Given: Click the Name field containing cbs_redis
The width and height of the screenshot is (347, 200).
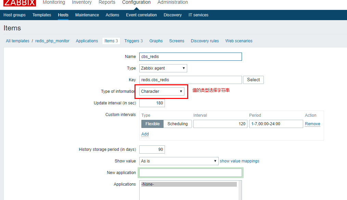Looking at the screenshot, I should tap(191, 57).
